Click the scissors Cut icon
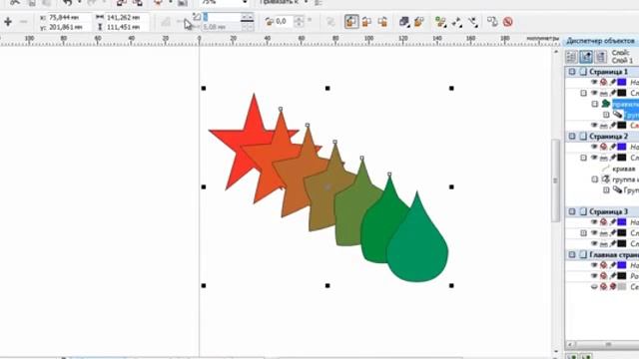The image size is (639, 359). click(x=15, y=2)
